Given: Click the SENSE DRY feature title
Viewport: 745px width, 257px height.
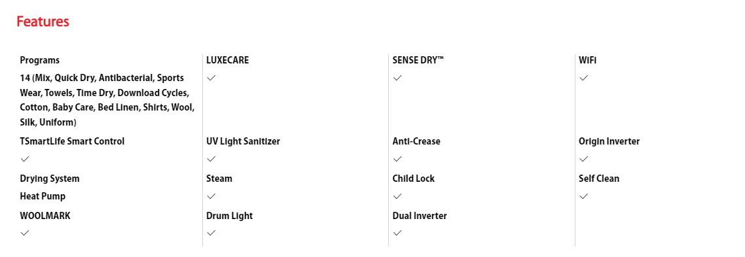Looking at the screenshot, I should pos(418,60).
